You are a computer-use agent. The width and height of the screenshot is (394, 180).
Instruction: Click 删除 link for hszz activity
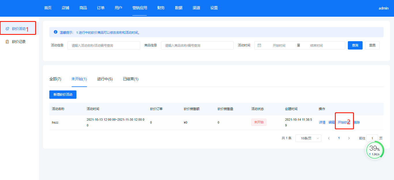tap(357, 122)
